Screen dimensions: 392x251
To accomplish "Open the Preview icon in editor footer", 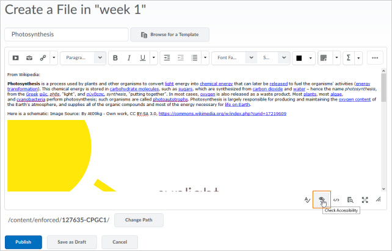I will pyautogui.click(x=350, y=199).
